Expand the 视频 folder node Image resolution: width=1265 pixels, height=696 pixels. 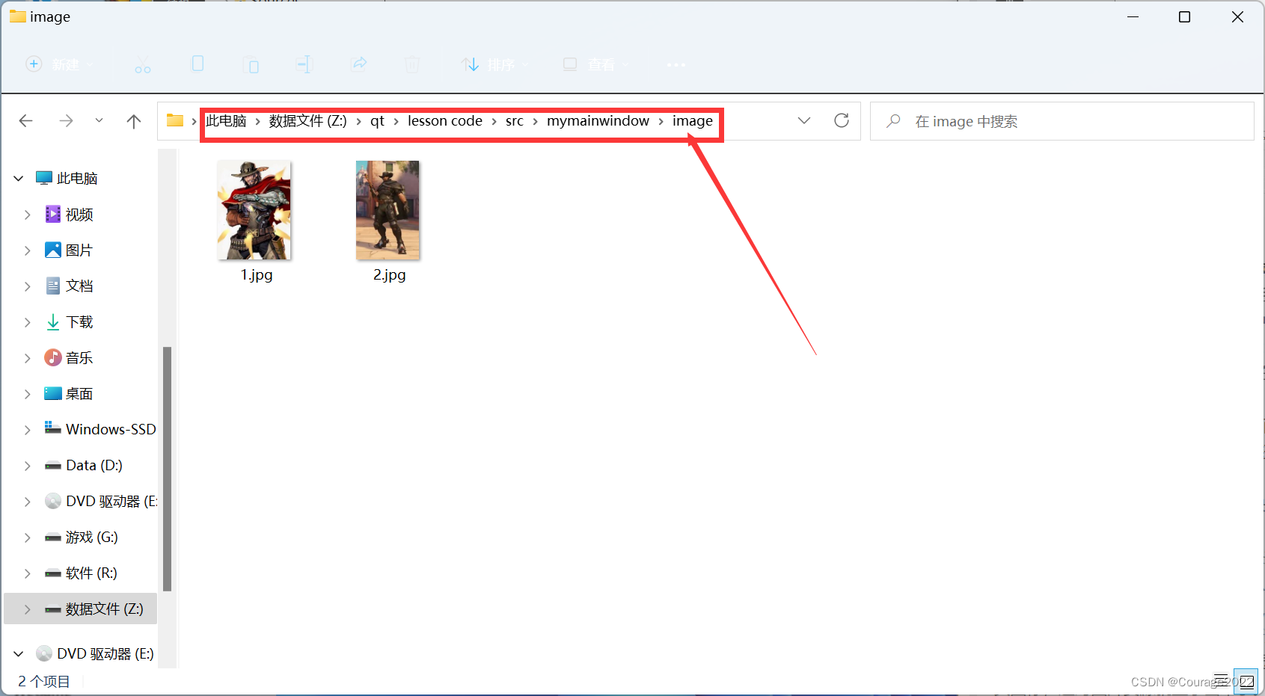click(x=28, y=215)
